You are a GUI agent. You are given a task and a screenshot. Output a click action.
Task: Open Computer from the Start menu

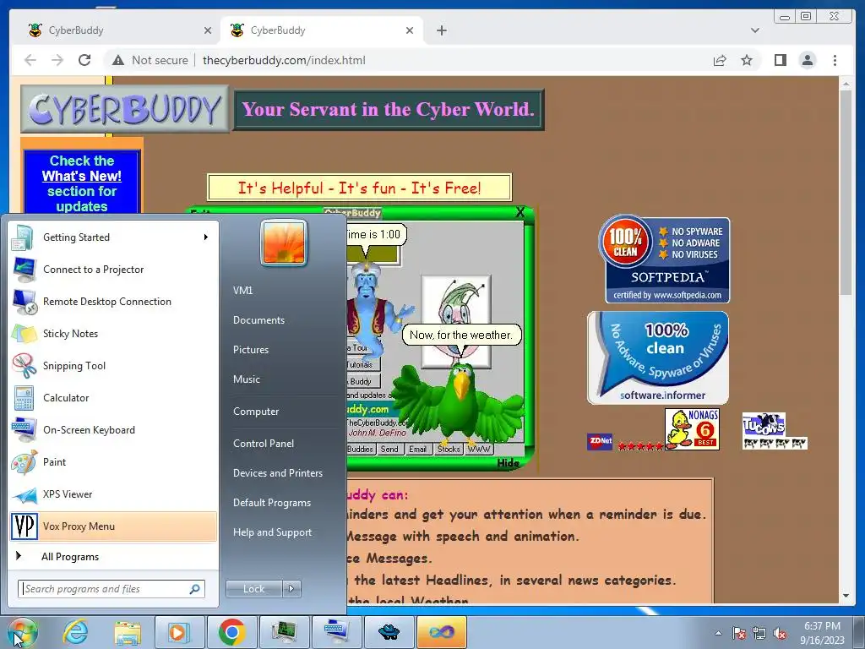coord(256,412)
